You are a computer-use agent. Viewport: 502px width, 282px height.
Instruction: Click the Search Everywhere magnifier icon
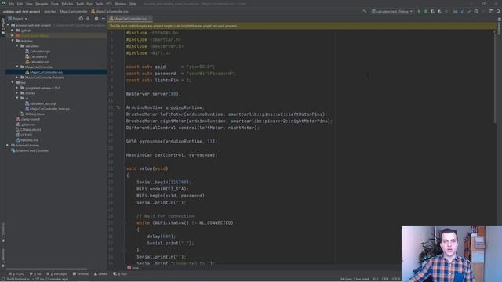[x=498, y=11]
